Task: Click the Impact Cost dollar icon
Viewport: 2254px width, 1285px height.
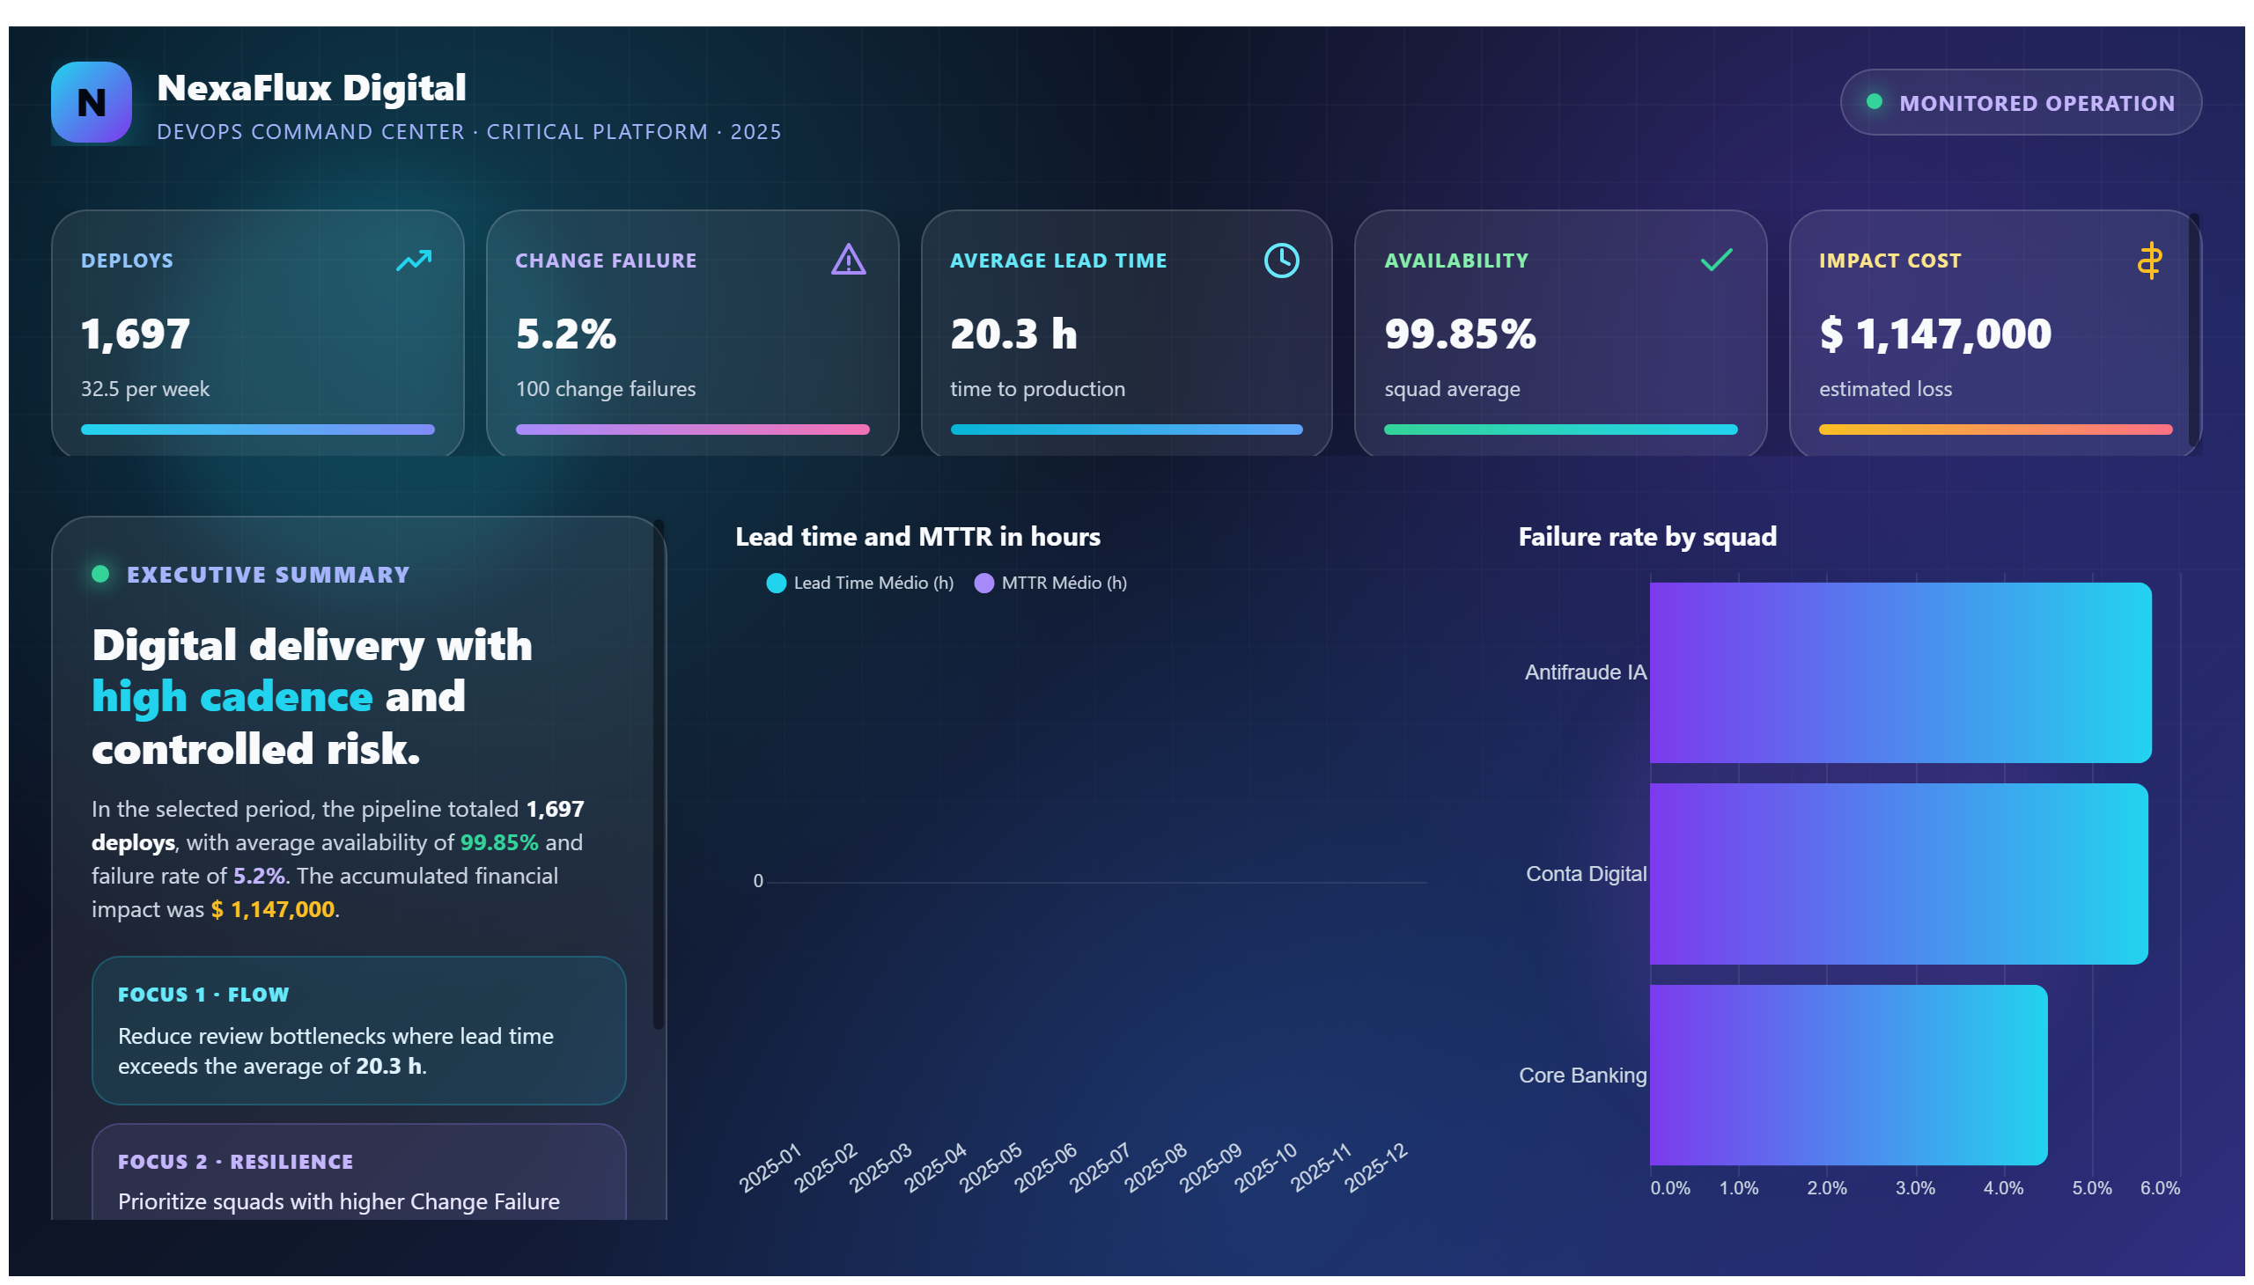Action: pyautogui.click(x=2149, y=261)
